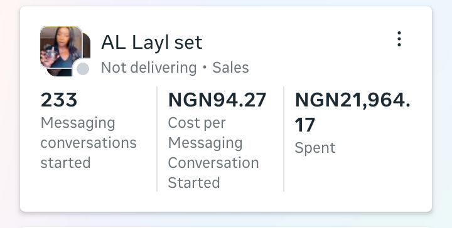
Task: Click the dark stacked thumbnail behind the photo
Action: (x=86, y=45)
